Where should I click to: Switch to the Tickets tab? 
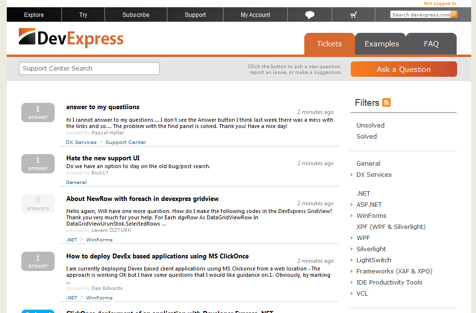(329, 44)
